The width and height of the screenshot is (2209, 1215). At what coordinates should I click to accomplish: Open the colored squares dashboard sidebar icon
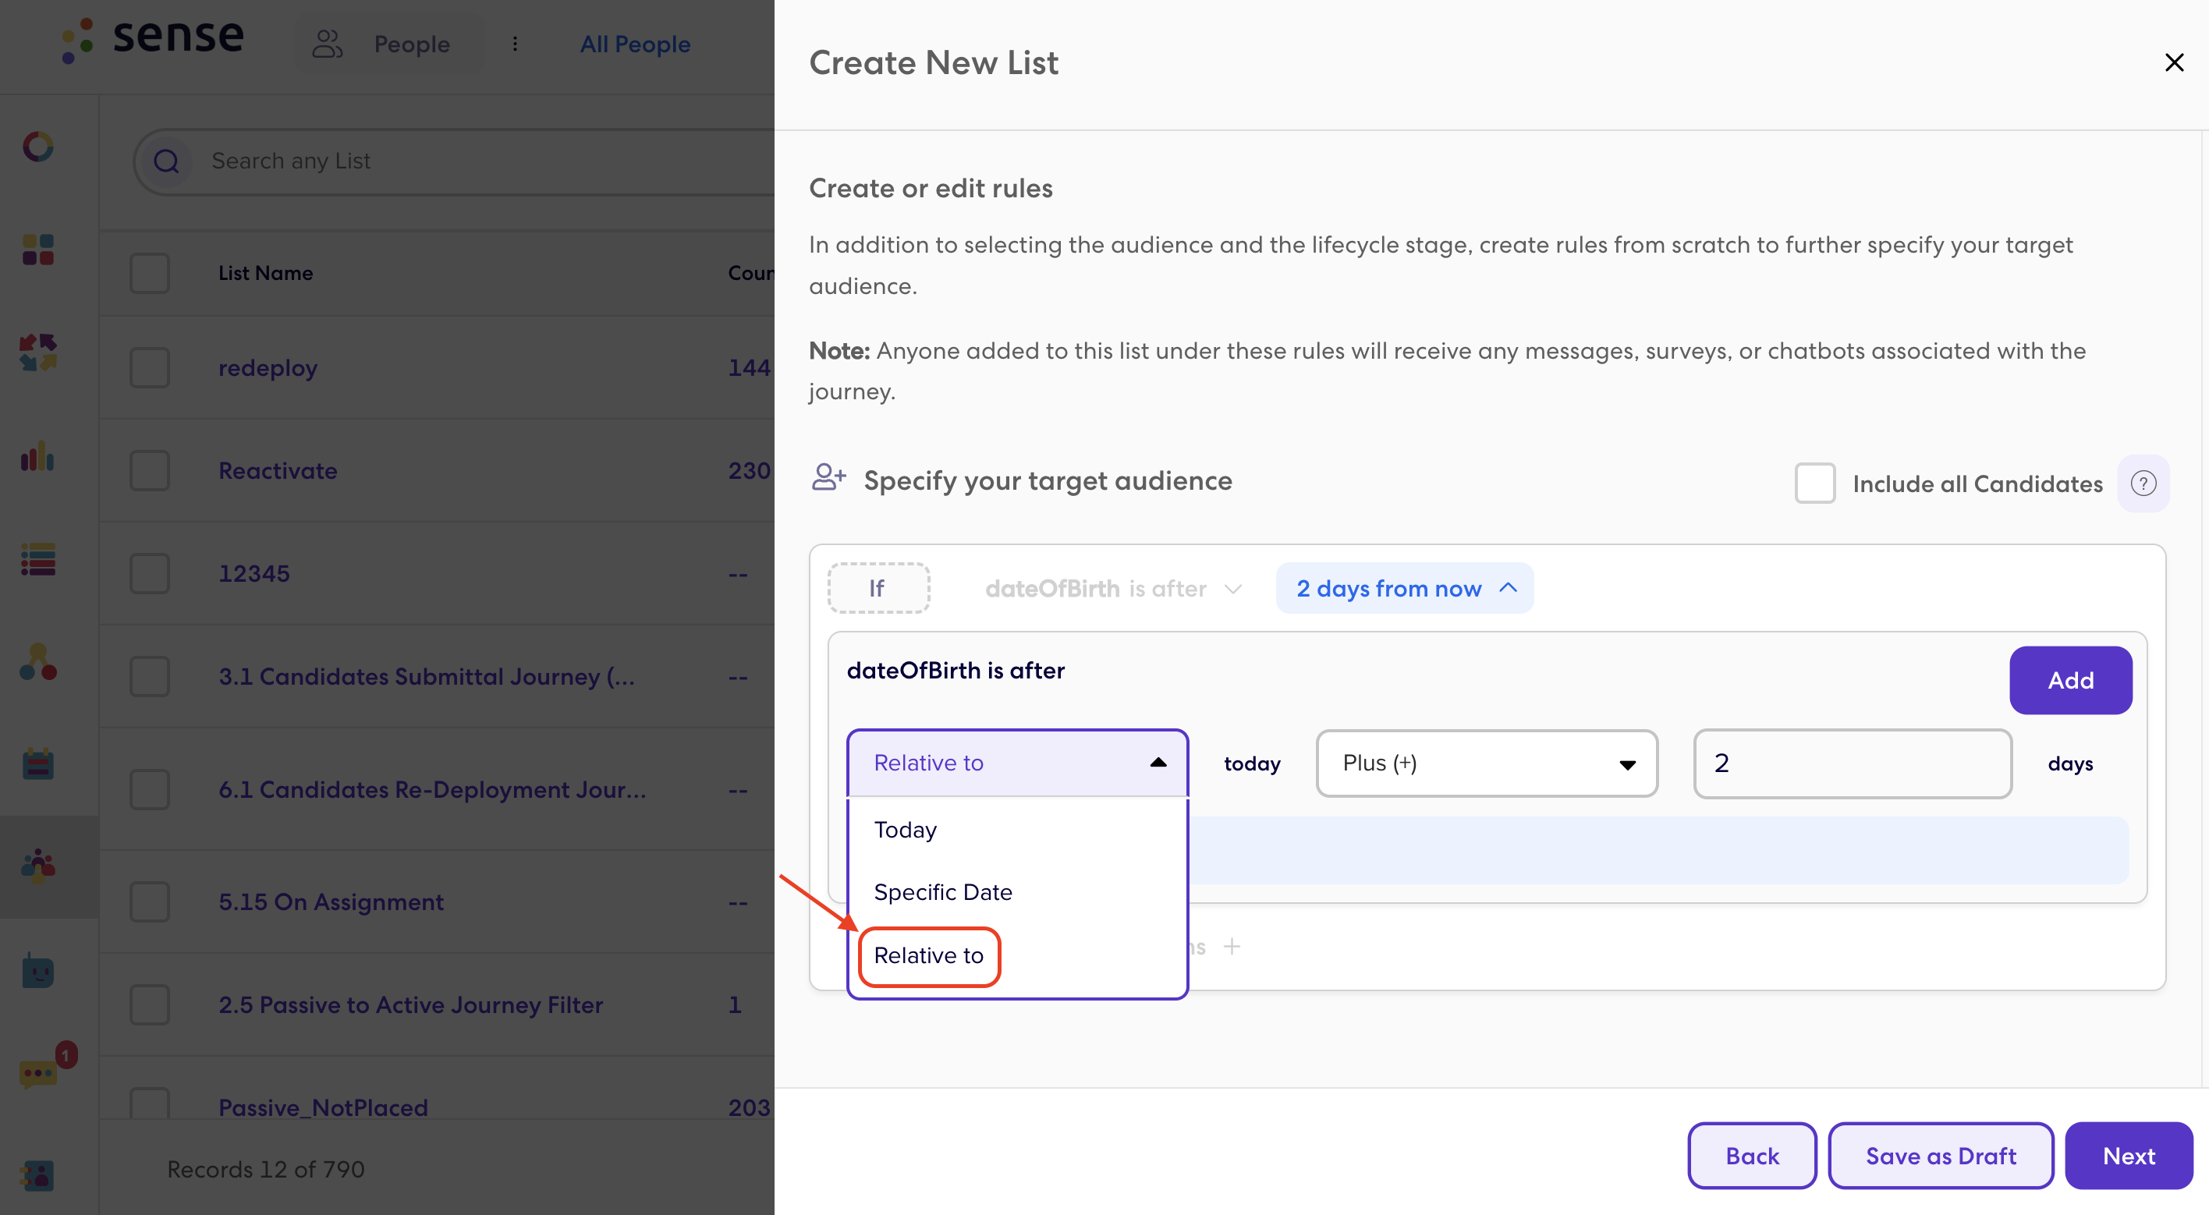click(x=37, y=250)
